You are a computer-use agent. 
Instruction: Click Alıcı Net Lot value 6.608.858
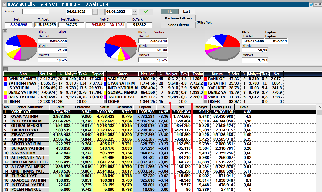coord(53,41)
